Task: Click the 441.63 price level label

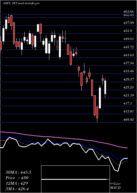Action: click(x=129, y=55)
